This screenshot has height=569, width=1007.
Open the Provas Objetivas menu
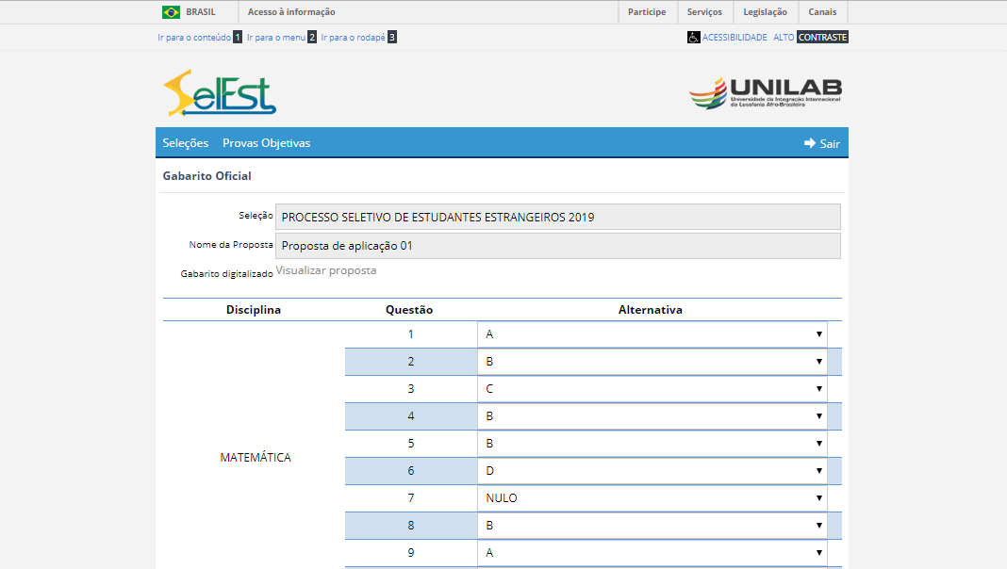[266, 143]
